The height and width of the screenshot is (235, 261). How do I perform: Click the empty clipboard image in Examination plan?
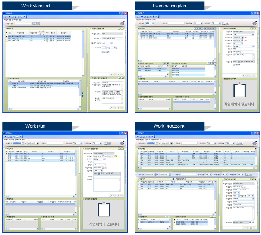coord(239,92)
